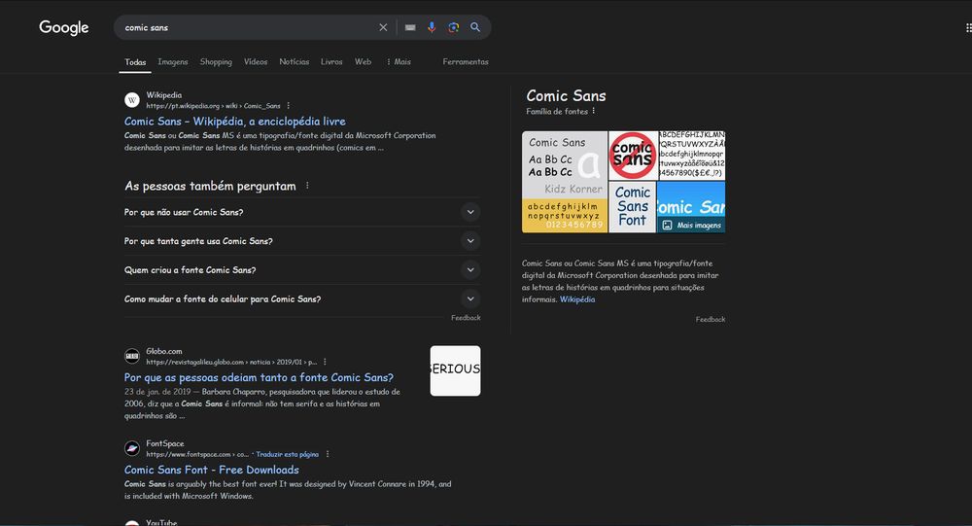Click the Globo.com favicon
Image resolution: width=972 pixels, height=526 pixels.
click(x=132, y=356)
